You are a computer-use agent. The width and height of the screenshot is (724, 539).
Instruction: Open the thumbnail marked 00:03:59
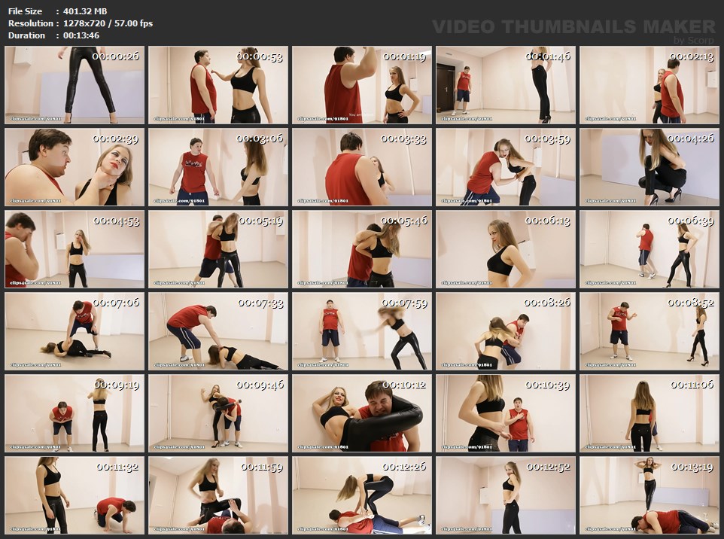coord(506,167)
